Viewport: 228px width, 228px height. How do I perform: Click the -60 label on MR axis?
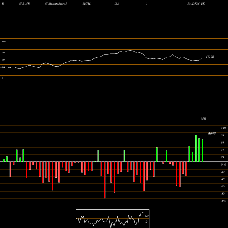click(223, 187)
